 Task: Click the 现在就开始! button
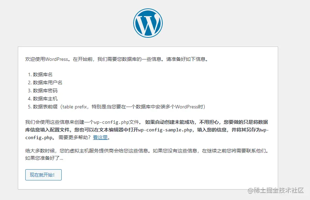[43, 175]
